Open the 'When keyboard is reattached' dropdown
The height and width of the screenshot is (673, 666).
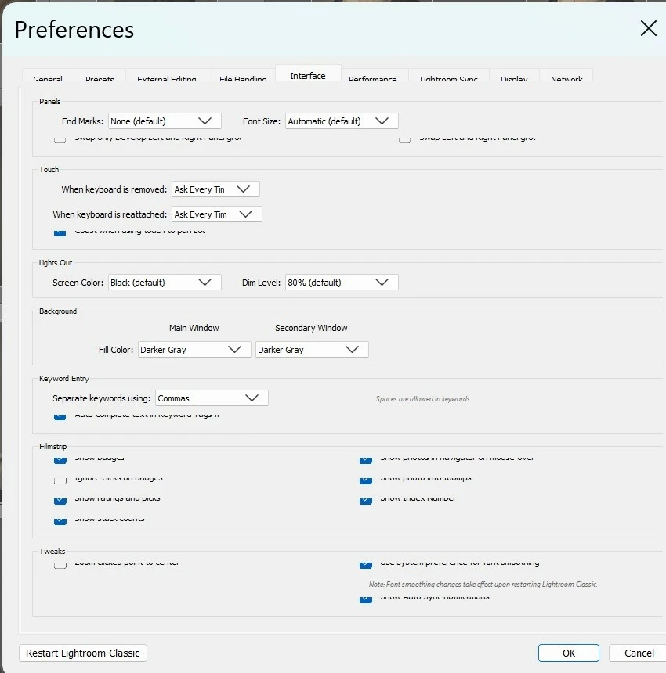tap(216, 214)
